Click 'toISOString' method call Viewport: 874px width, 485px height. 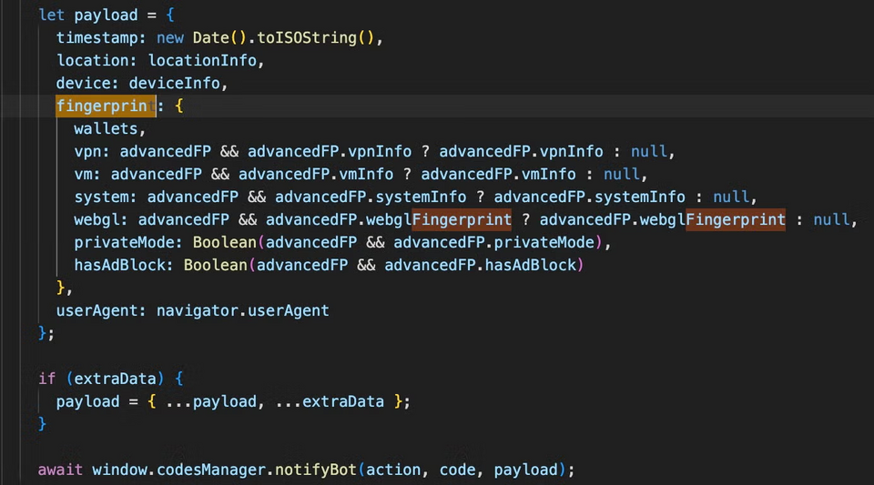point(307,38)
